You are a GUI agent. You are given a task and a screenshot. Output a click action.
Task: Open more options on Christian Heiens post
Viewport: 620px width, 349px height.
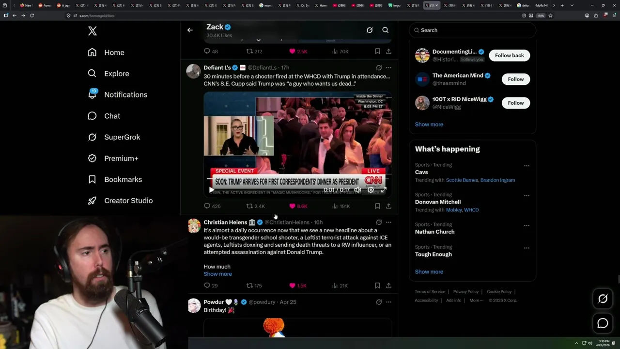click(388, 222)
